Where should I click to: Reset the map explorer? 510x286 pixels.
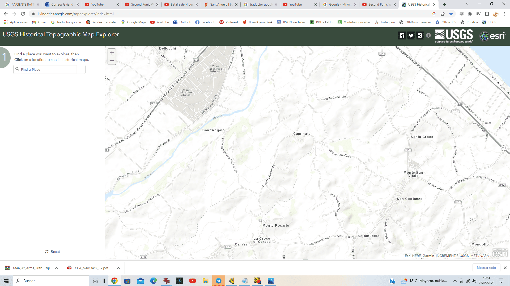[x=53, y=252]
